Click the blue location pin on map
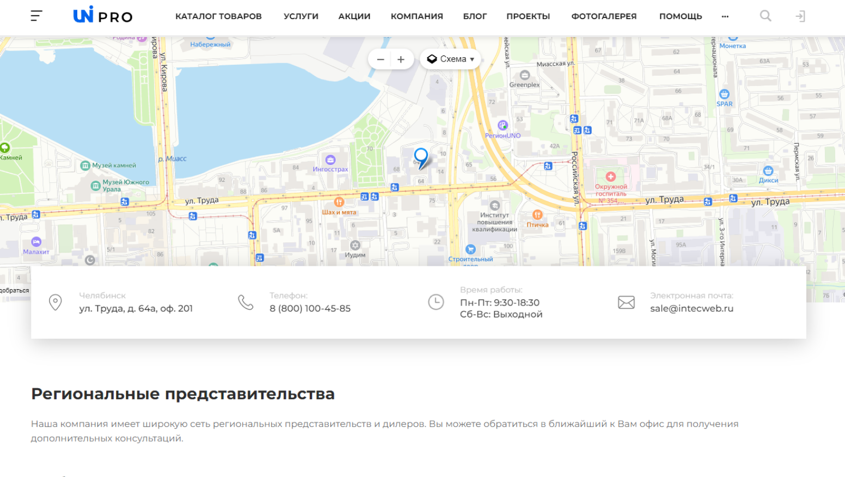This screenshot has width=845, height=477. click(x=421, y=157)
